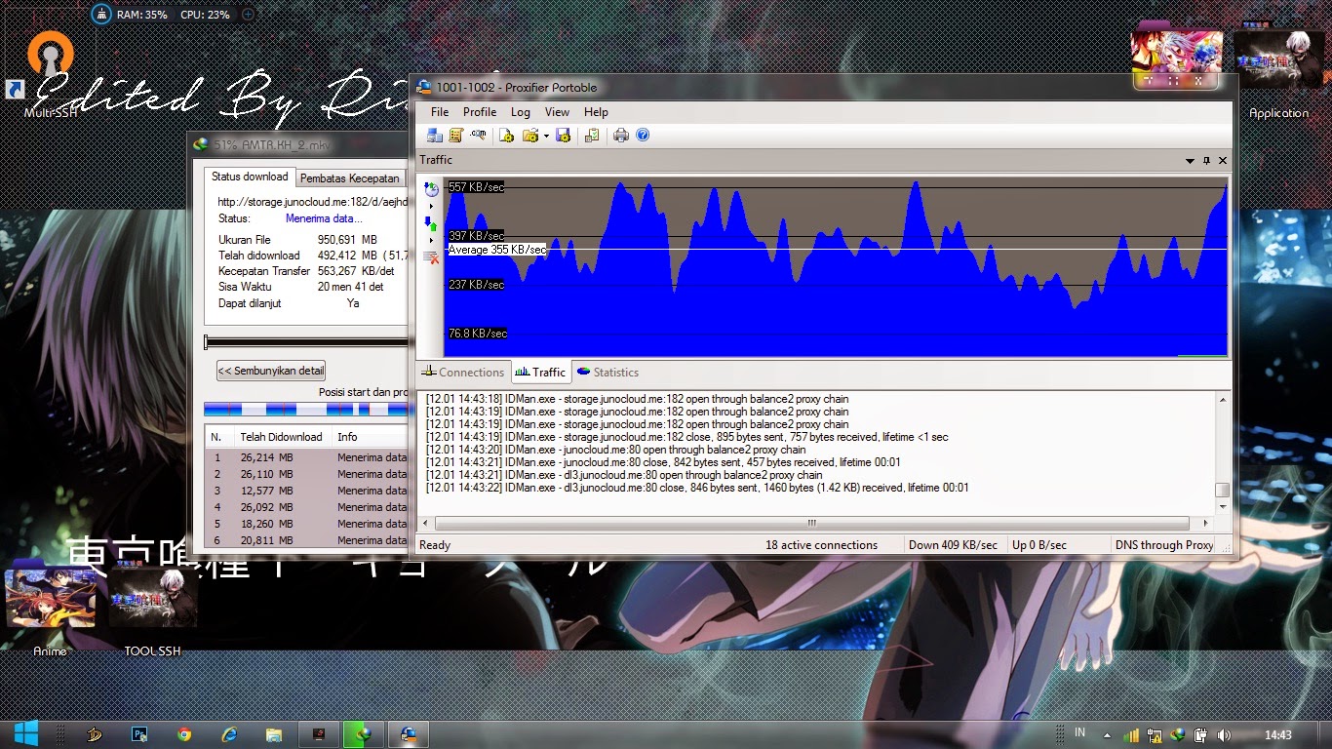Open the Traffic pane options dropdown triangle
The image size is (1332, 749).
click(x=1190, y=160)
